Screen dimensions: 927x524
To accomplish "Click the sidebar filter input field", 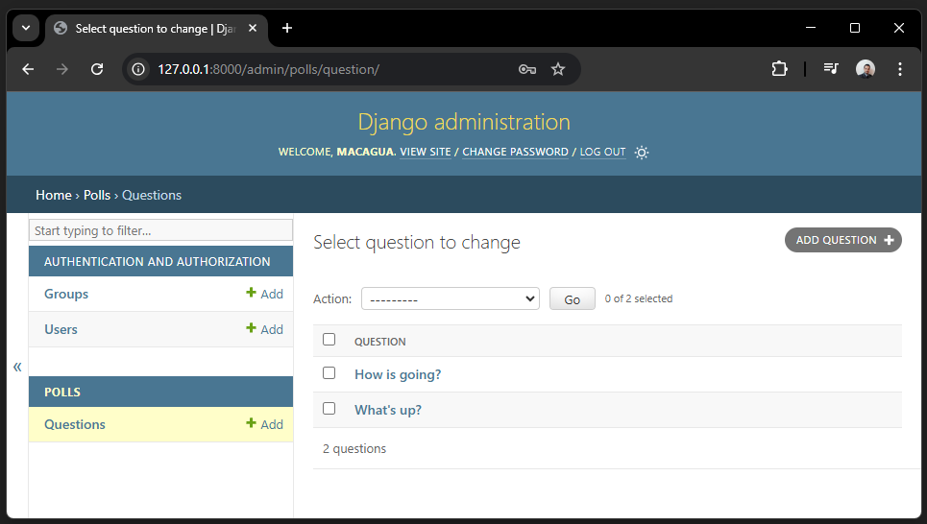I will pos(160,230).
